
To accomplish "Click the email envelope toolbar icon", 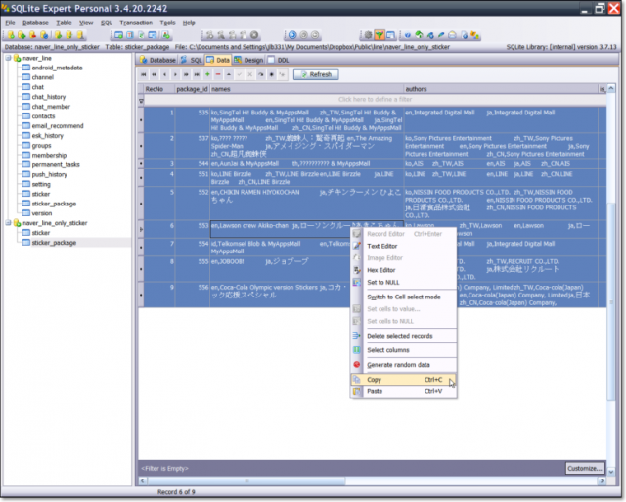I will [452, 35].
